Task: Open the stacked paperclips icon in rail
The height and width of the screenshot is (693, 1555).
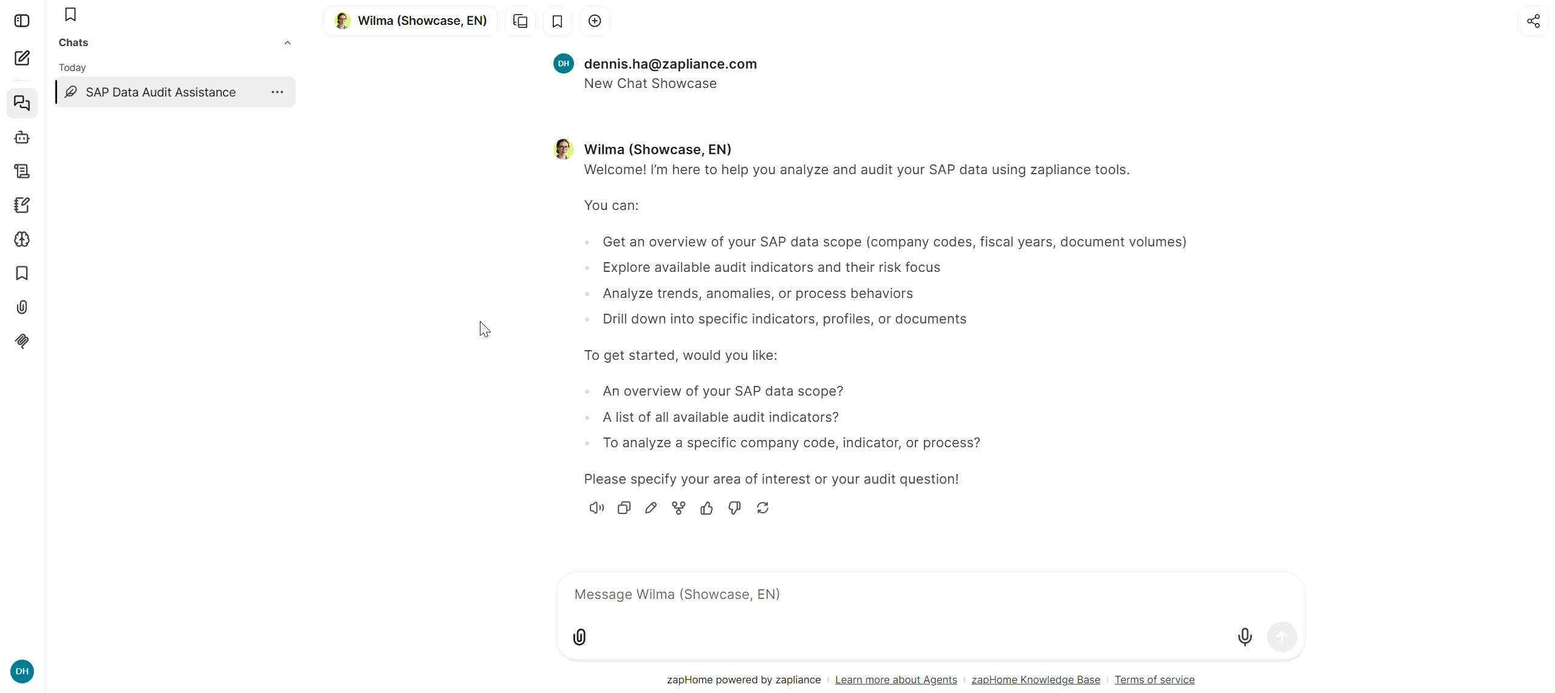Action: coord(22,341)
